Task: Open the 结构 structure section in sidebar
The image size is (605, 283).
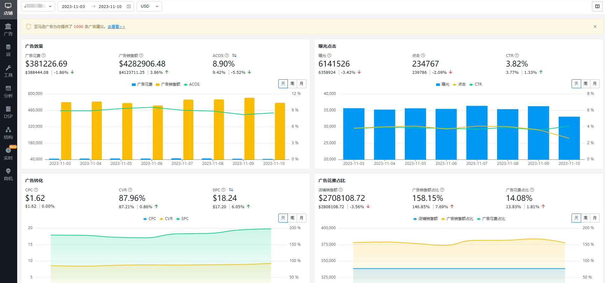Action: (x=8, y=133)
